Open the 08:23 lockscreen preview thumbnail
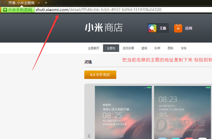This screenshot has height=139, width=212. [x=183, y=113]
